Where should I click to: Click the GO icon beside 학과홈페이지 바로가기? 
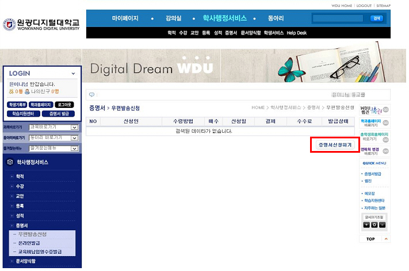click(x=386, y=123)
